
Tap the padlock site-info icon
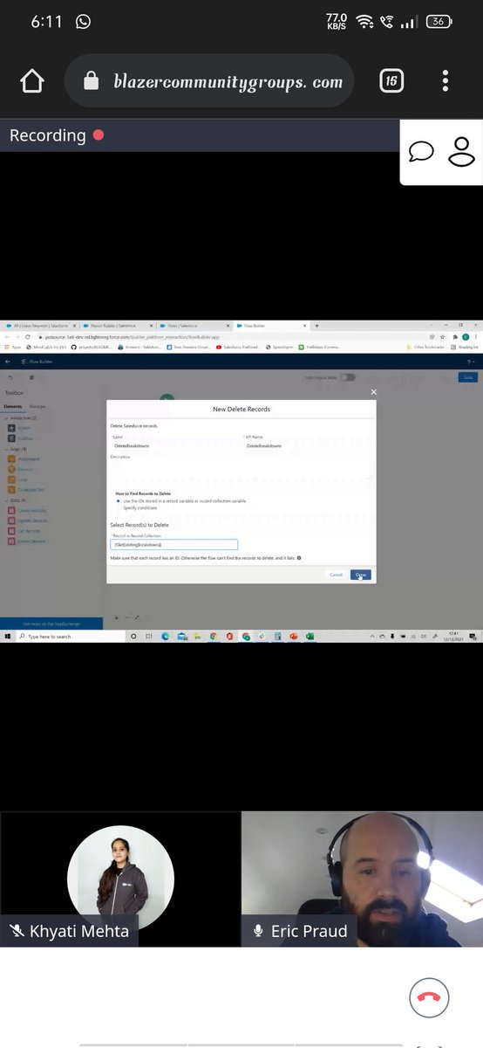click(x=92, y=81)
